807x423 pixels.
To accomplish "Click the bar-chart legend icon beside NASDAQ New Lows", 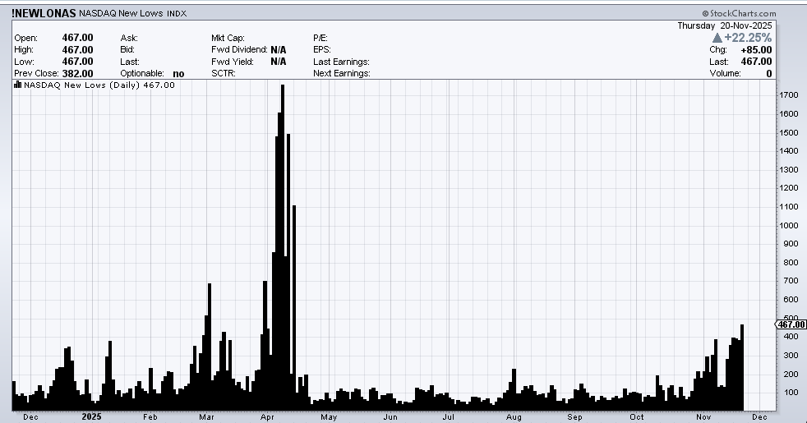I will point(17,85).
